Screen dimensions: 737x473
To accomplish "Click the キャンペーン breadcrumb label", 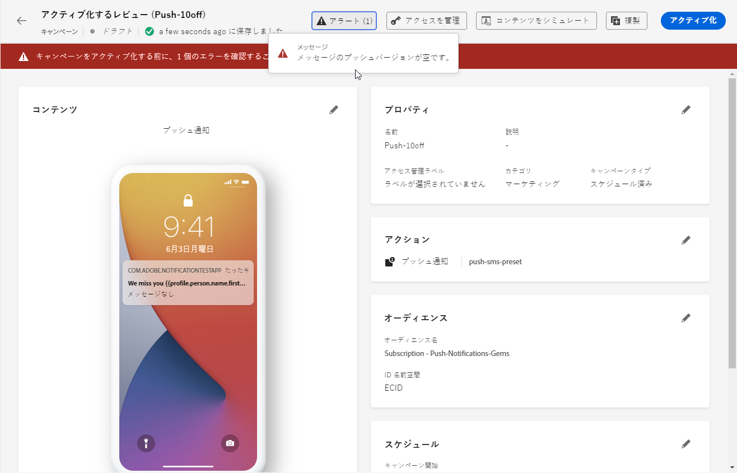I will pos(59,31).
